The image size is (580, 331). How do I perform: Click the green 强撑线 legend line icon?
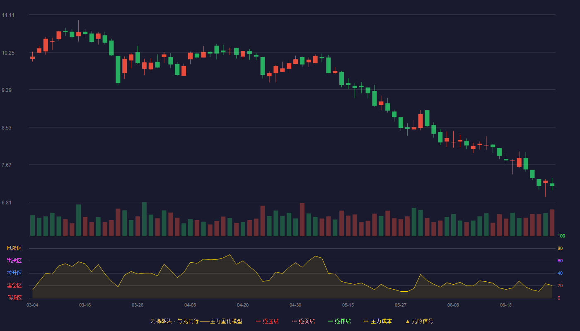click(x=330, y=321)
